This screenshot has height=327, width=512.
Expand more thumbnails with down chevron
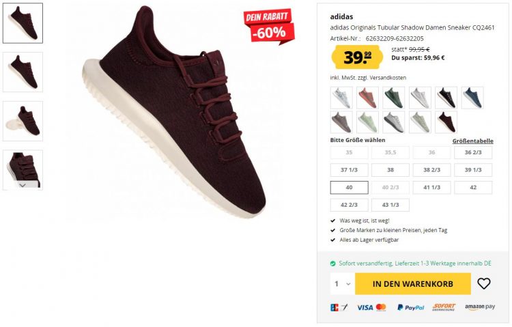[x=23, y=185]
